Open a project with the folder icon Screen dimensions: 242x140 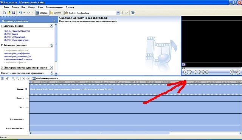click(9, 13)
